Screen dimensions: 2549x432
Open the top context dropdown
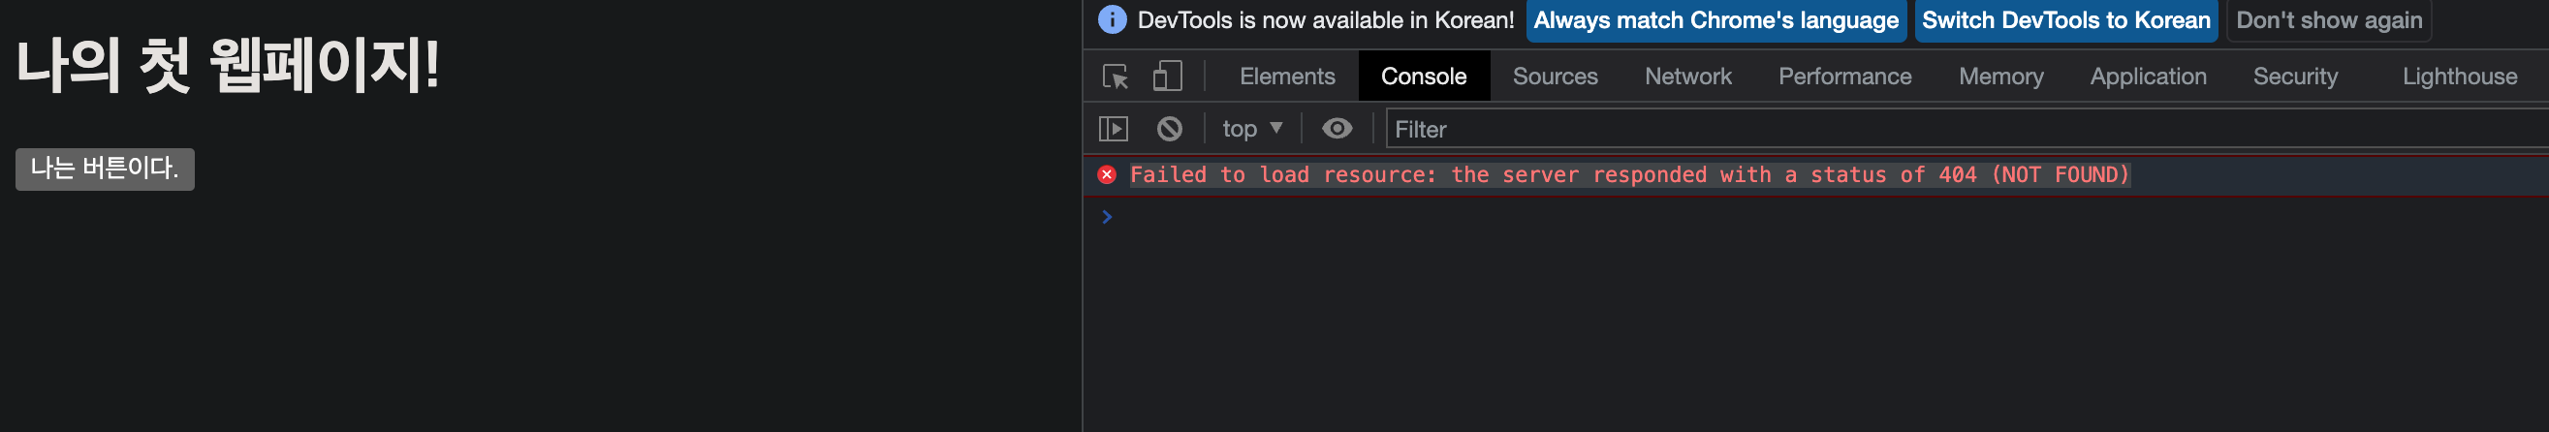[1253, 129]
